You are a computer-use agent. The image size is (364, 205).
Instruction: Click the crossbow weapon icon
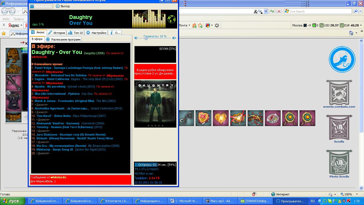pyautogui.click(x=13, y=82)
